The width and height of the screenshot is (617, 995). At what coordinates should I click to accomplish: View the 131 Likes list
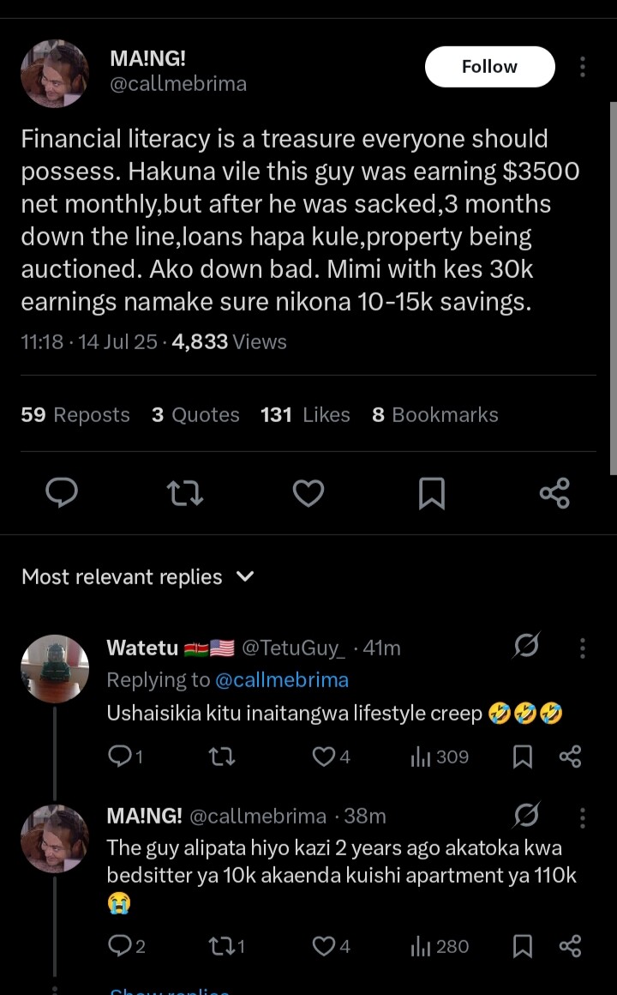(305, 415)
